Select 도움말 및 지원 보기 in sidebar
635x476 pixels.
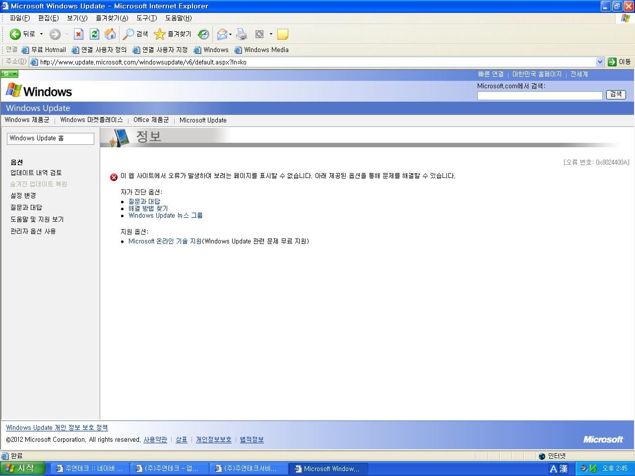coord(37,219)
